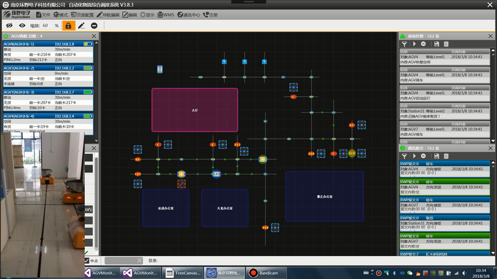Toggle the orange lock button
The height and width of the screenshot is (279, 497).
click(68, 26)
